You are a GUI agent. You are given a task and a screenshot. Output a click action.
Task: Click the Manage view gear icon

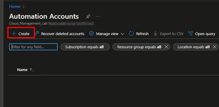pyautogui.click(x=91, y=34)
